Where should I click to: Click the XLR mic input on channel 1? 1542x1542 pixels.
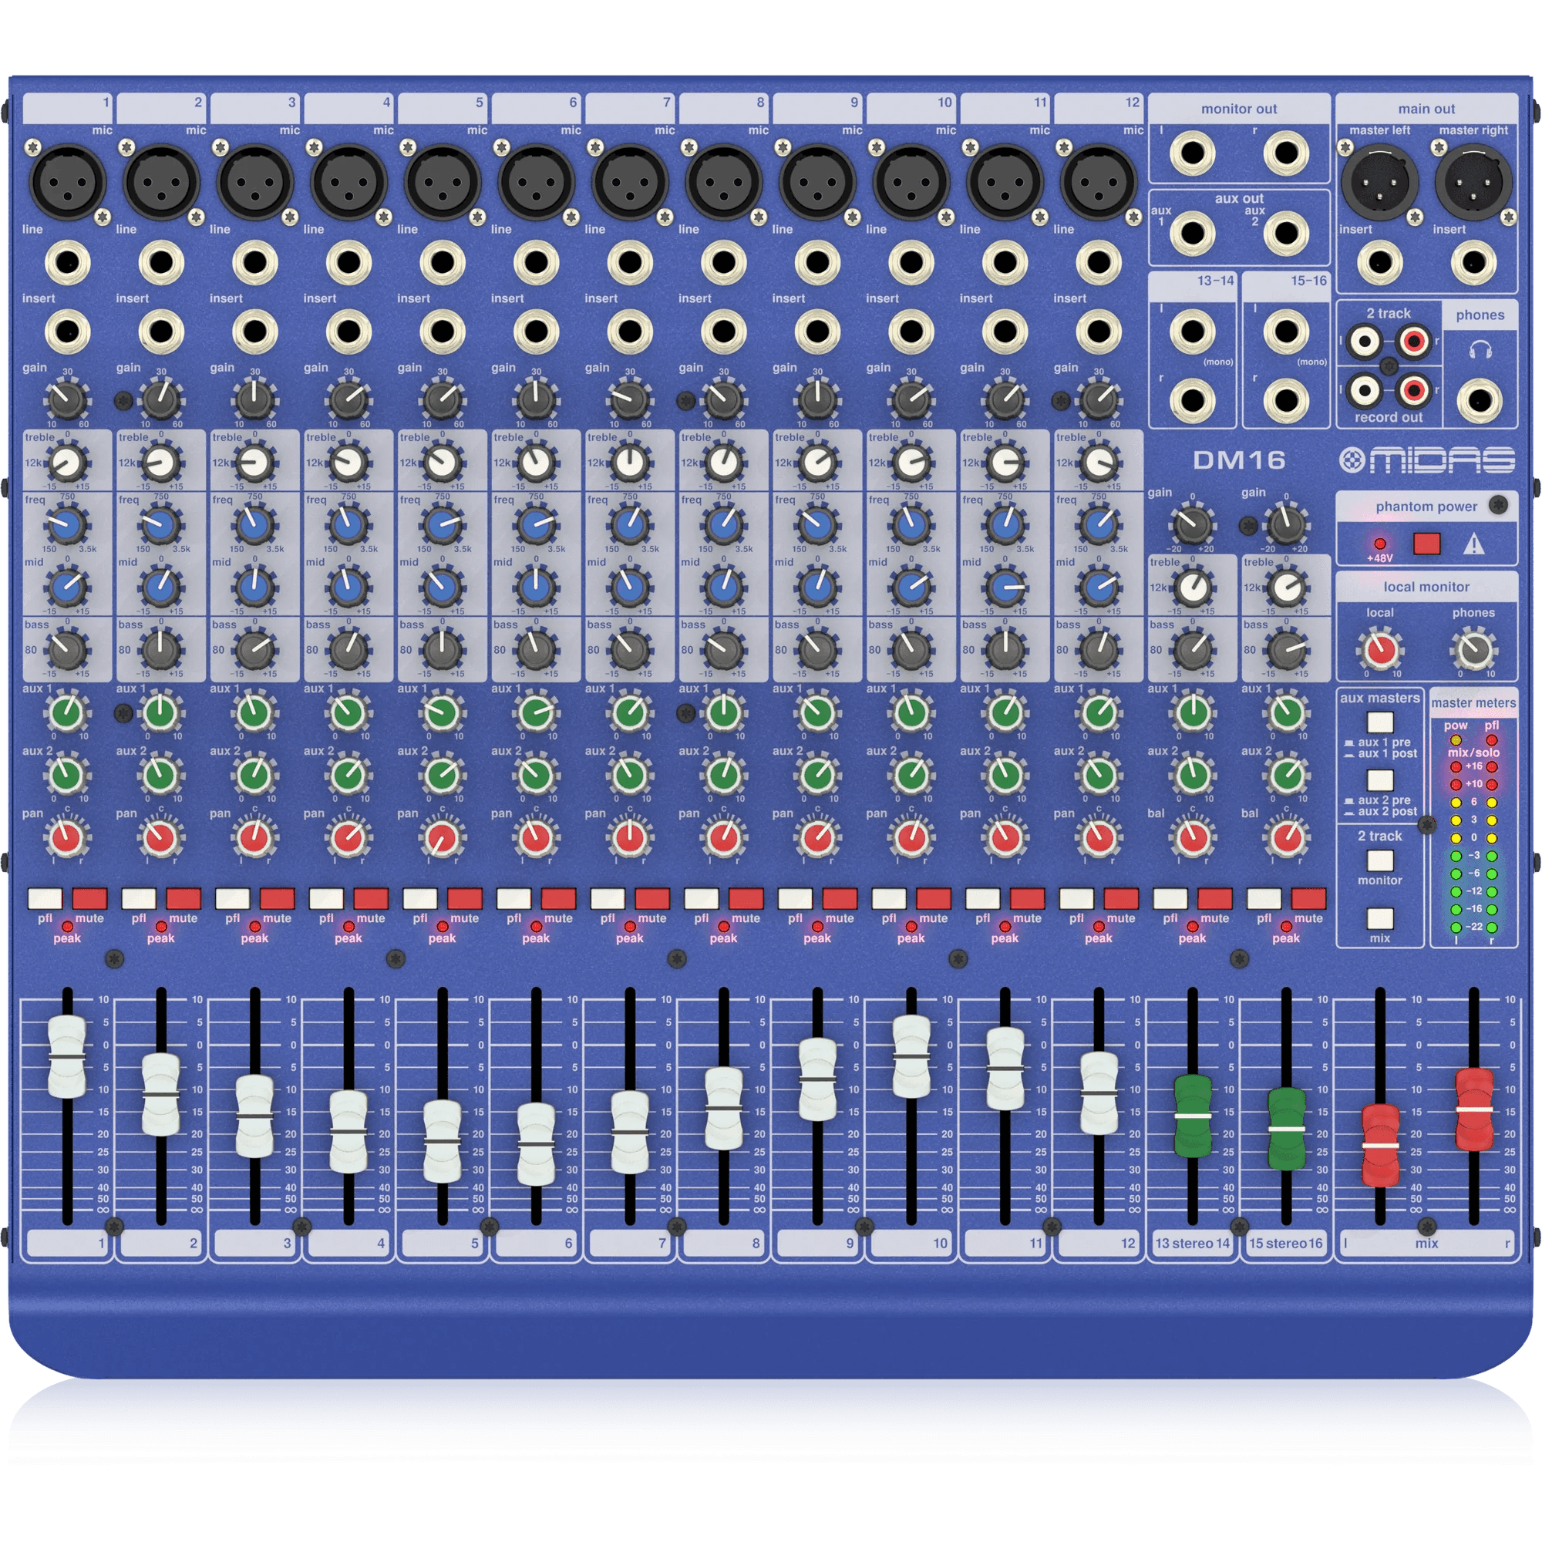[69, 181]
